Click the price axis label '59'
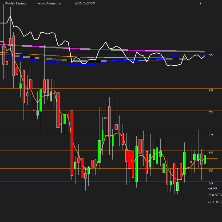The height and width of the screenshot is (222, 222). point(210,184)
